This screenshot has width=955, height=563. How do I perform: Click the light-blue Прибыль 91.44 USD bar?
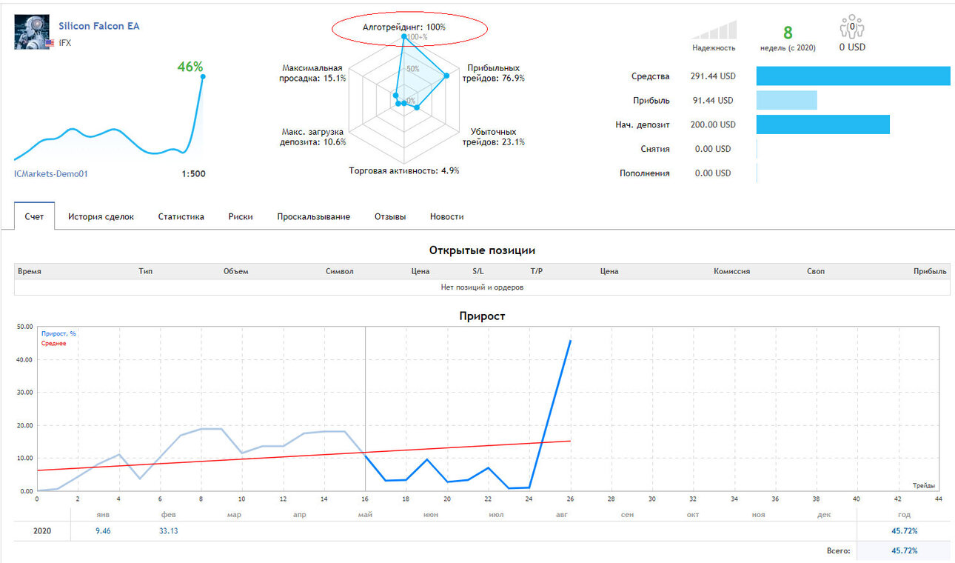point(786,101)
